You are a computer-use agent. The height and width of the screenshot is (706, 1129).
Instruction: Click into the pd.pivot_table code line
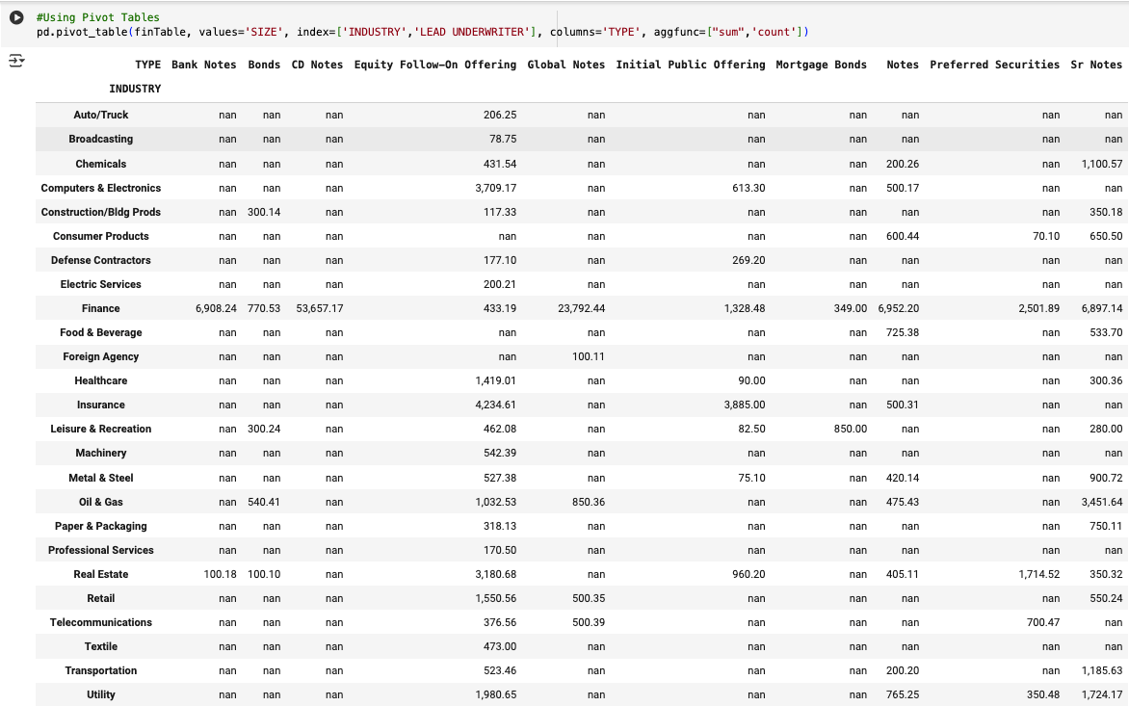point(422,33)
